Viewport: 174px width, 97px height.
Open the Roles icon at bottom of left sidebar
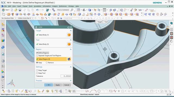pyautogui.click(x=3, y=77)
